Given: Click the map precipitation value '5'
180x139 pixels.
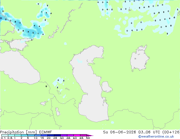Looking at the screenshot, I should [x=28, y=32].
